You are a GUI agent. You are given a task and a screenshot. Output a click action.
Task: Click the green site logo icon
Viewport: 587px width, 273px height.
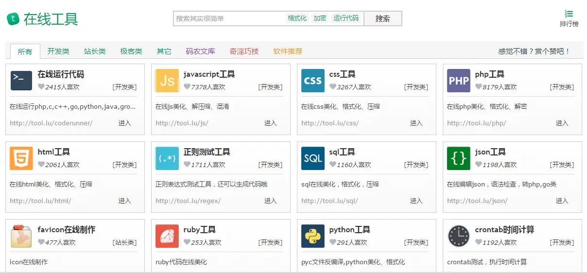[13, 19]
